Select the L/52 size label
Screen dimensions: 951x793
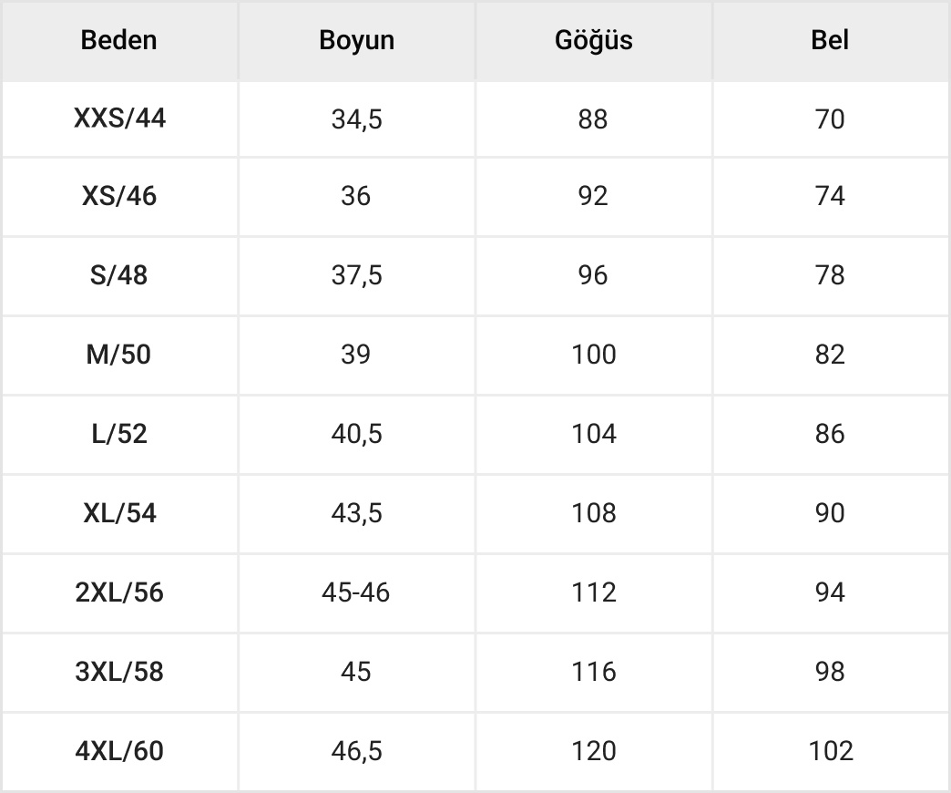(119, 434)
